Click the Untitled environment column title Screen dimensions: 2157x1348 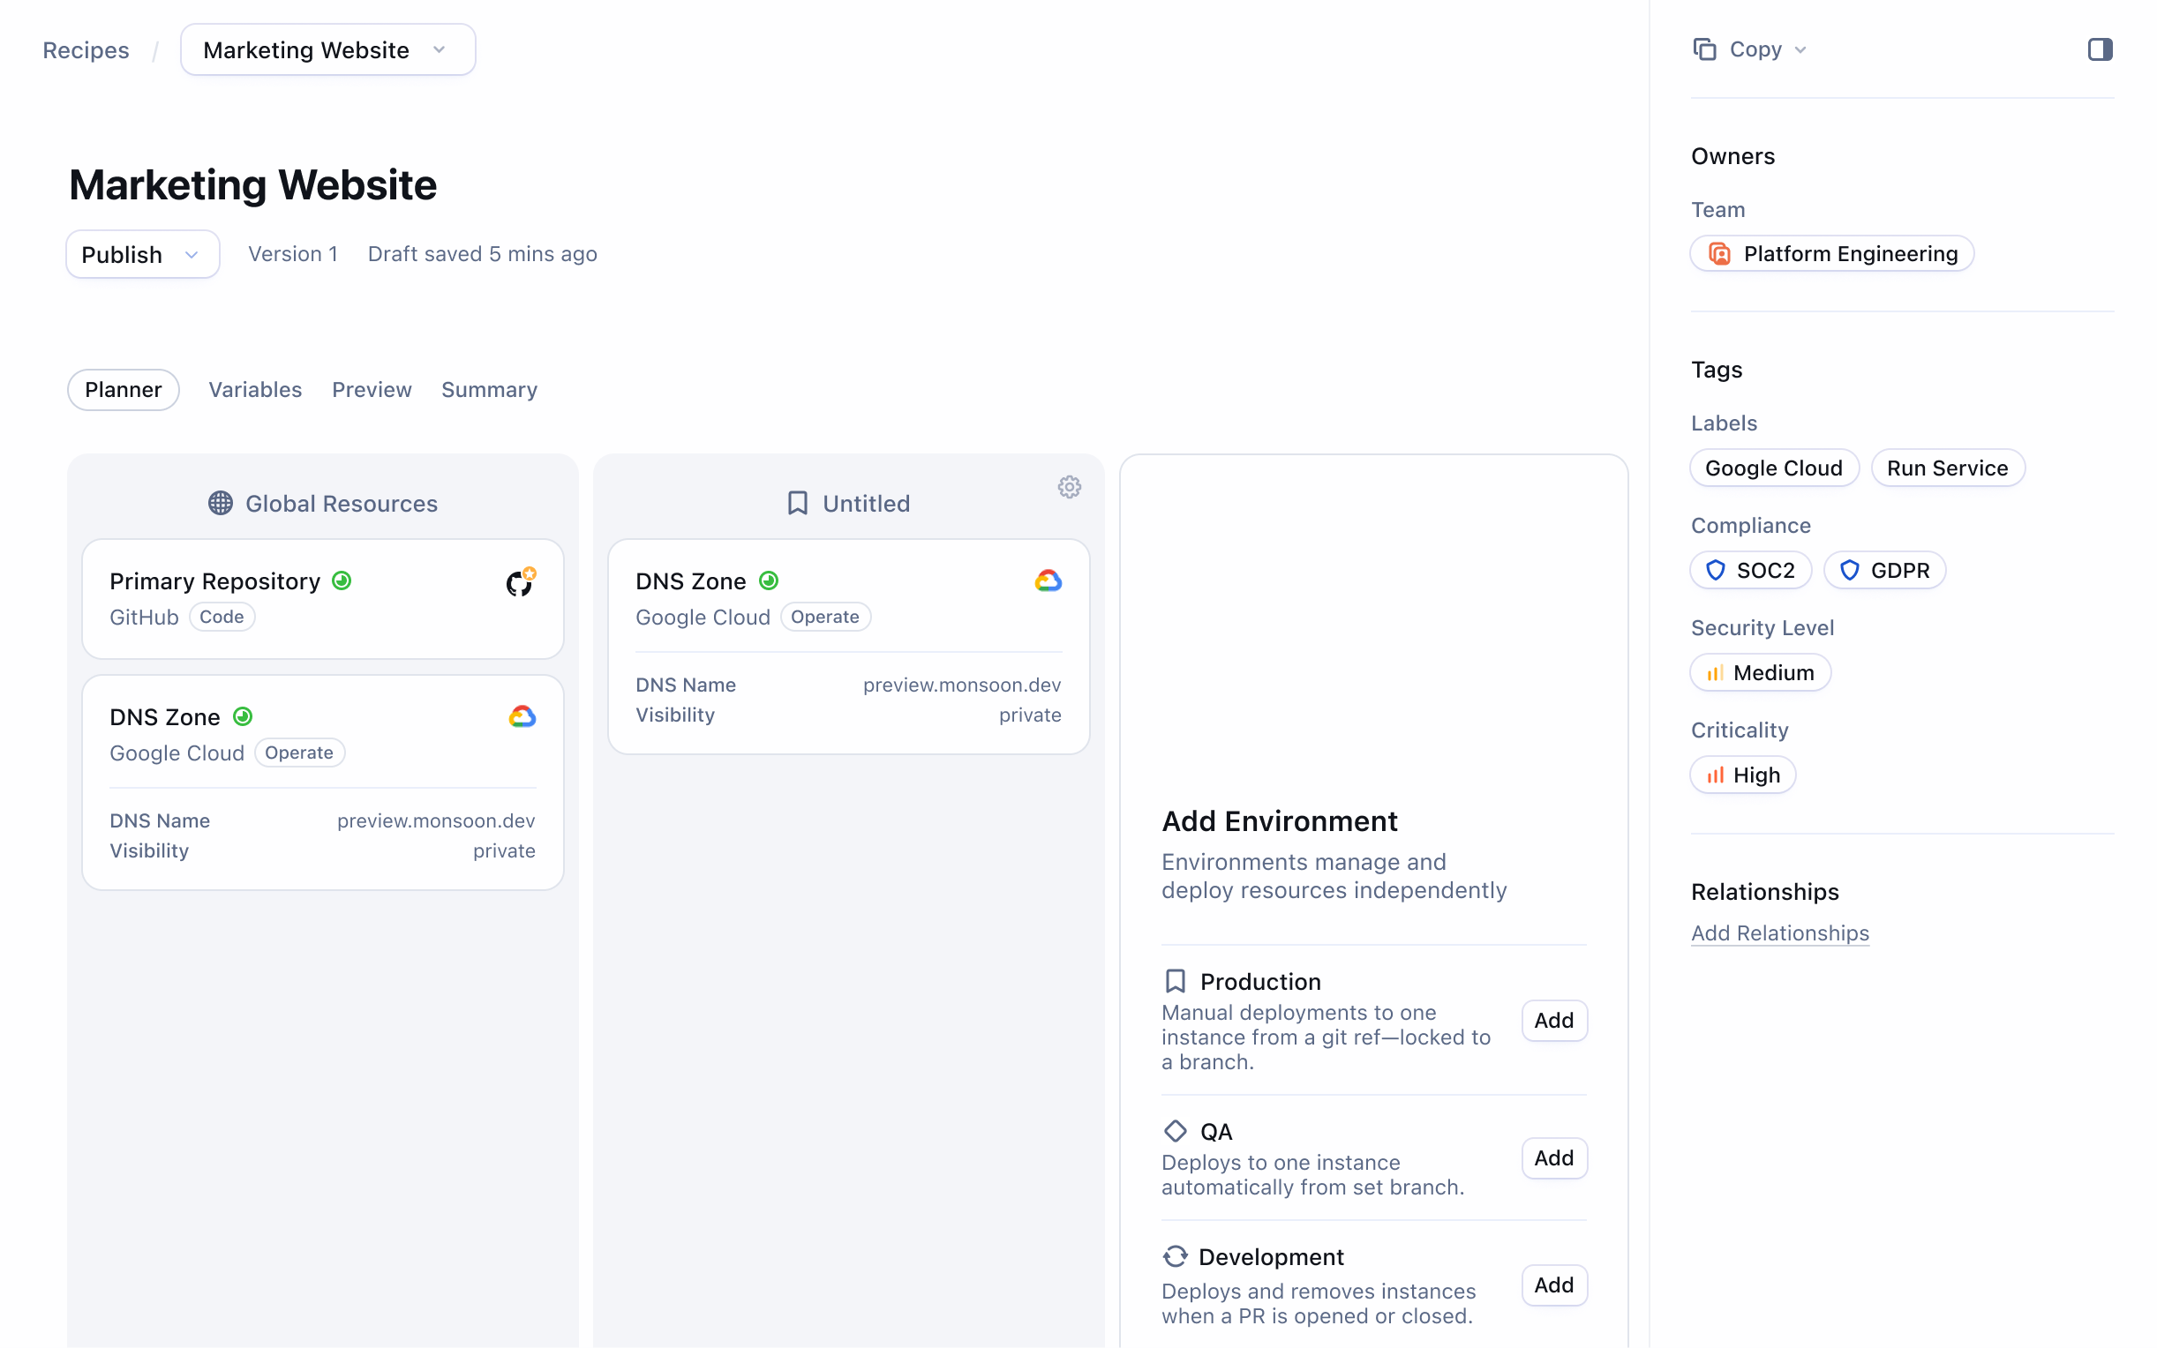866,504
